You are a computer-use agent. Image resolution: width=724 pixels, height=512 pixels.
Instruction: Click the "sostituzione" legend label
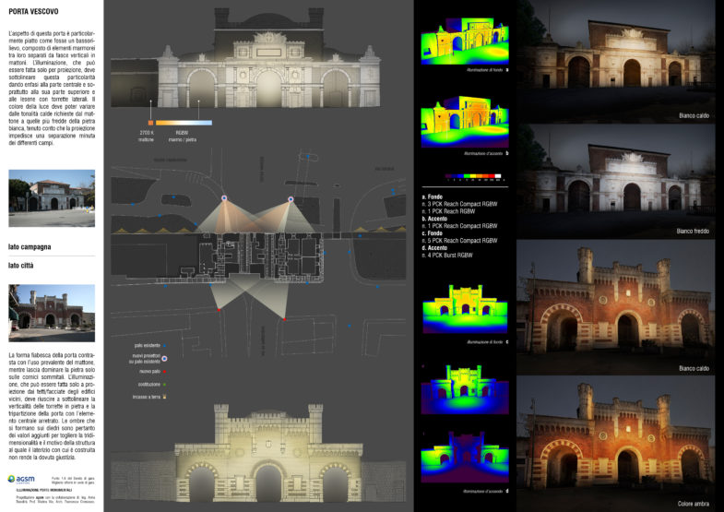(x=148, y=384)
